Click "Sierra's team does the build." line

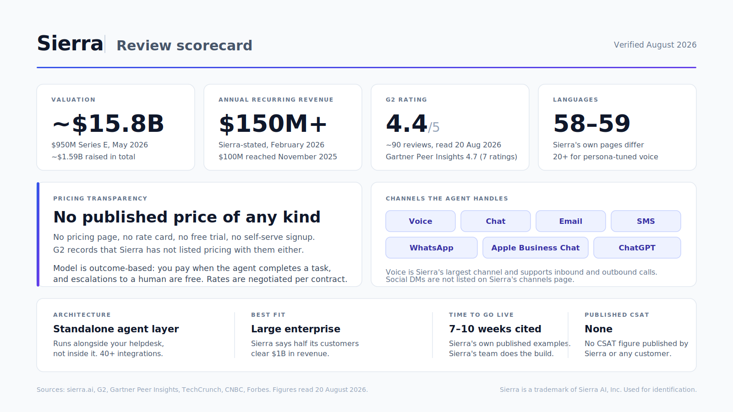pyautogui.click(x=501, y=353)
